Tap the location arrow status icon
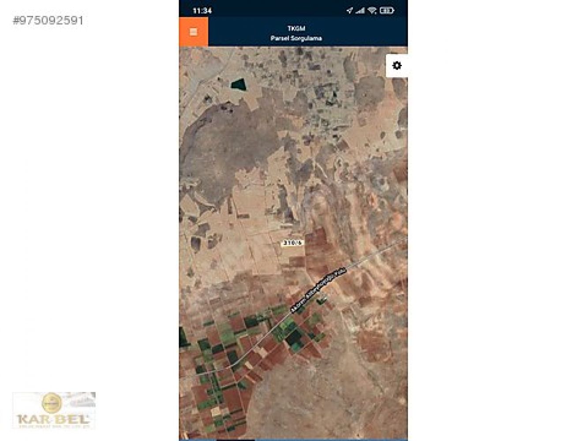 pyautogui.click(x=349, y=10)
